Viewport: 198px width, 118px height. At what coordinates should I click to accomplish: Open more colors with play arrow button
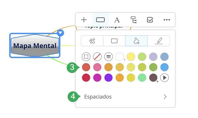[164, 78]
